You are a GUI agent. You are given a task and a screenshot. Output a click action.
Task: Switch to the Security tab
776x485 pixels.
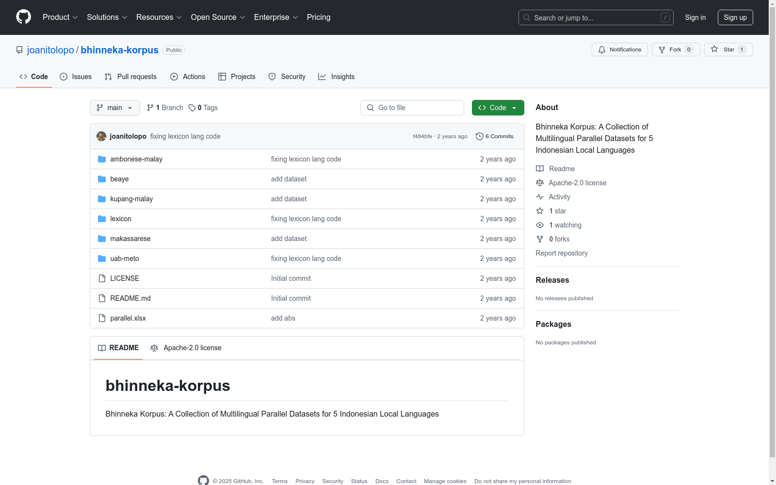[287, 77]
